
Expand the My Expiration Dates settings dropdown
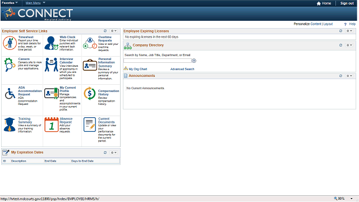113,153
